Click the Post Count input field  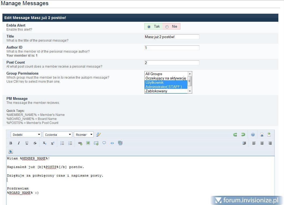(x=172, y=63)
